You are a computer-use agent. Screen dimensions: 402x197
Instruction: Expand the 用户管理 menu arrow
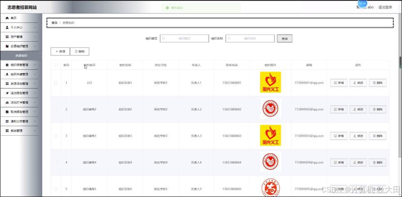coord(35,37)
